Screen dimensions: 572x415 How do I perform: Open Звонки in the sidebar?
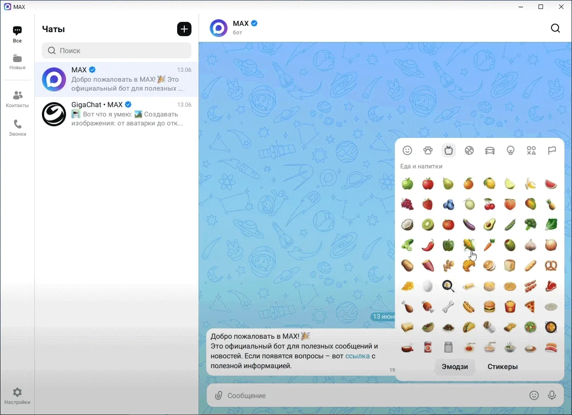pos(17,128)
